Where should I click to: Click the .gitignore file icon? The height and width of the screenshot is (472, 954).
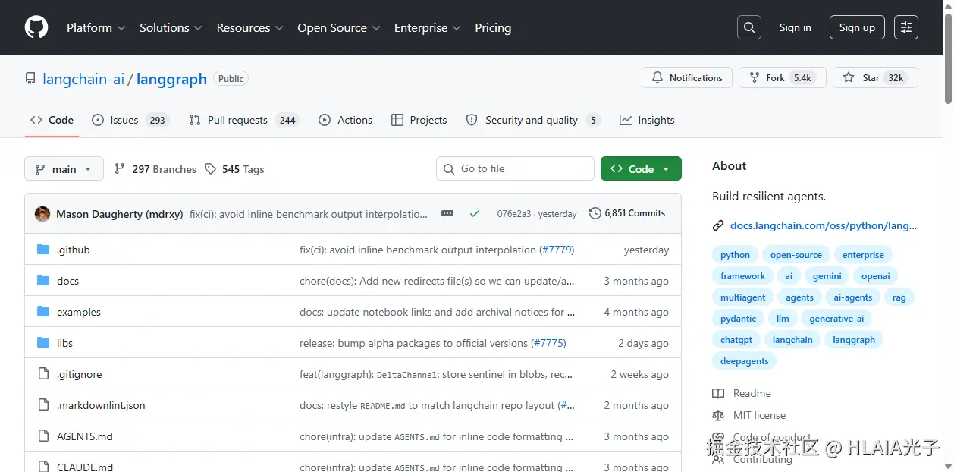pyautogui.click(x=43, y=374)
